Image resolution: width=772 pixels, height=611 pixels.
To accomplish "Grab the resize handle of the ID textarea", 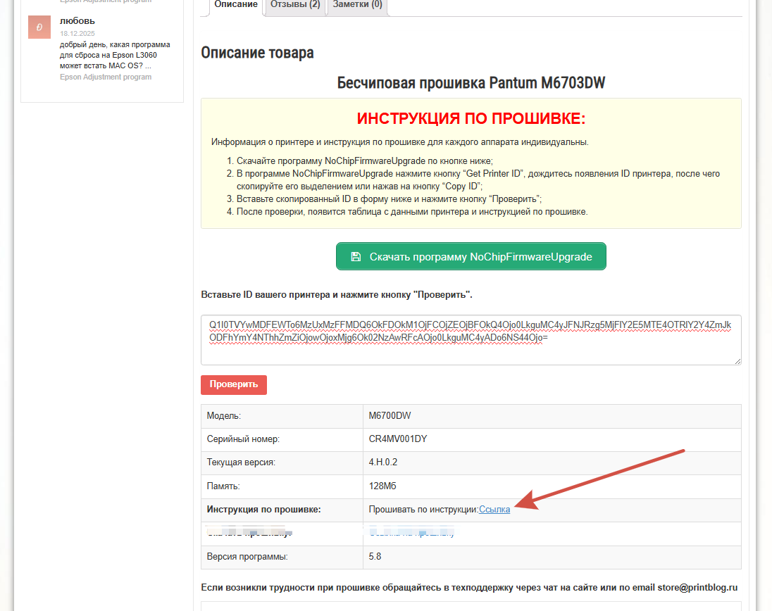I will point(737,360).
